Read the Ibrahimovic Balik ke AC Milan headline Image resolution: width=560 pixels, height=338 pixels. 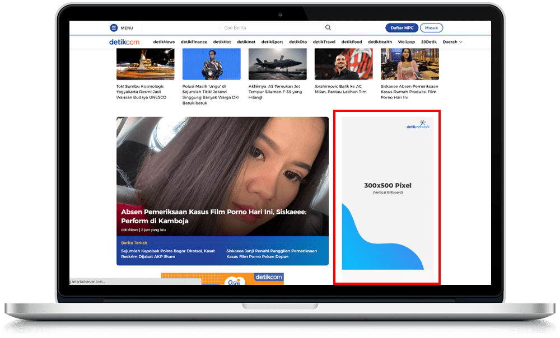coord(340,90)
